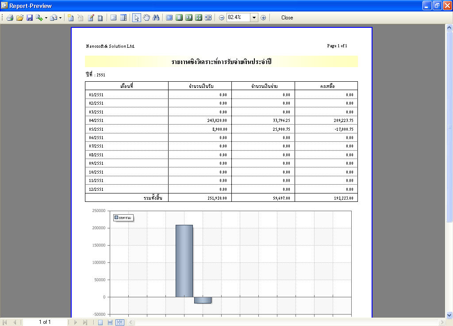Click vertical scrollbar up arrow

[x=449, y=28]
